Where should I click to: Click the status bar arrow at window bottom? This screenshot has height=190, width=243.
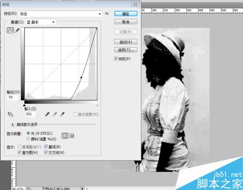82,189
